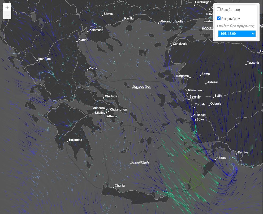Uncheck the Ροές ανέμων checkbox
The height and width of the screenshot is (214, 263).
(x=219, y=18)
